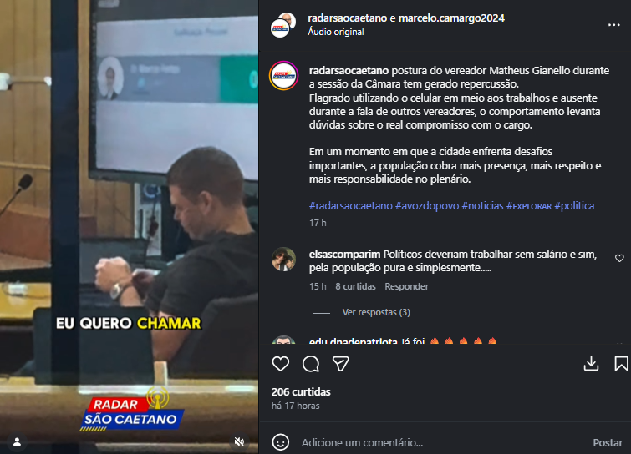This screenshot has height=454, width=631.
Task: Click the Postar button
Action: pos(608,443)
